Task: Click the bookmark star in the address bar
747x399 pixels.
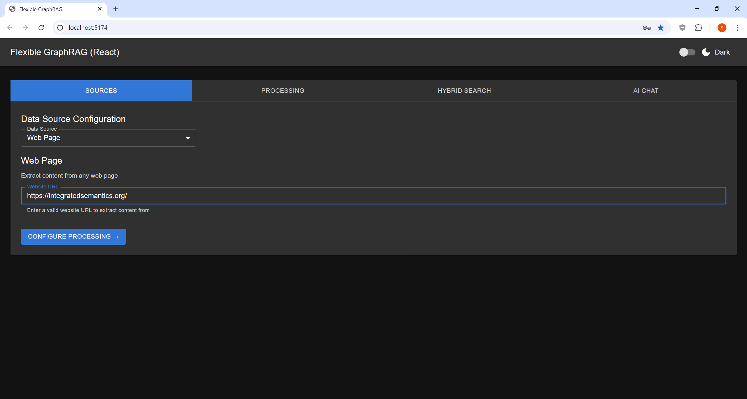Action: [661, 27]
